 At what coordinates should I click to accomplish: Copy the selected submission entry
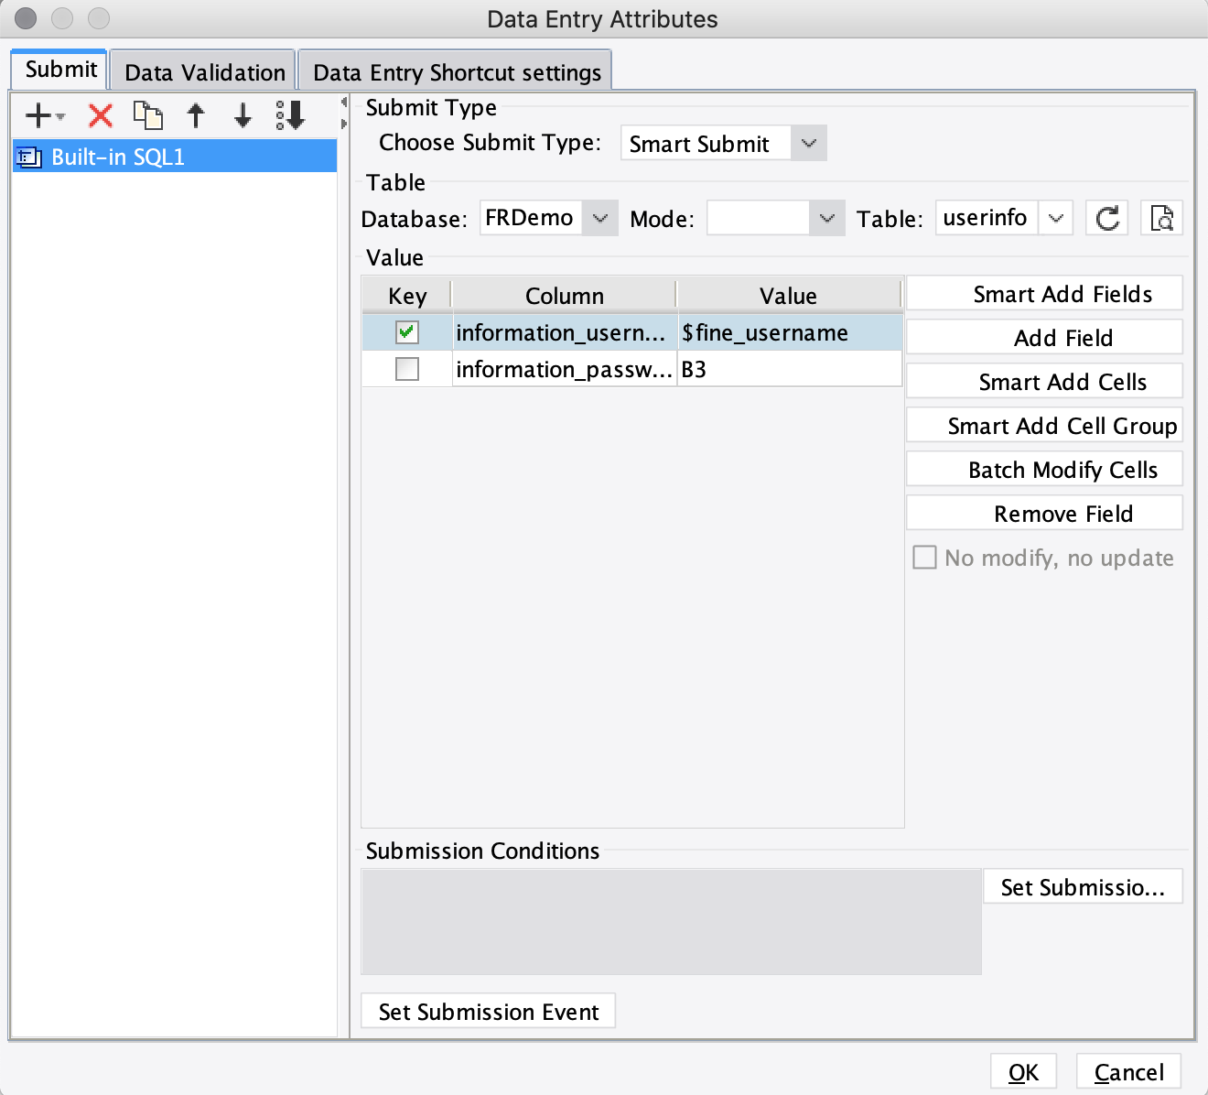point(148,115)
